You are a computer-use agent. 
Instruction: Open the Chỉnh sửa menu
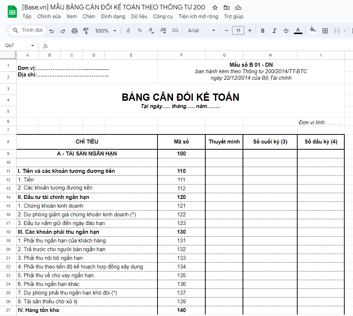click(x=49, y=16)
